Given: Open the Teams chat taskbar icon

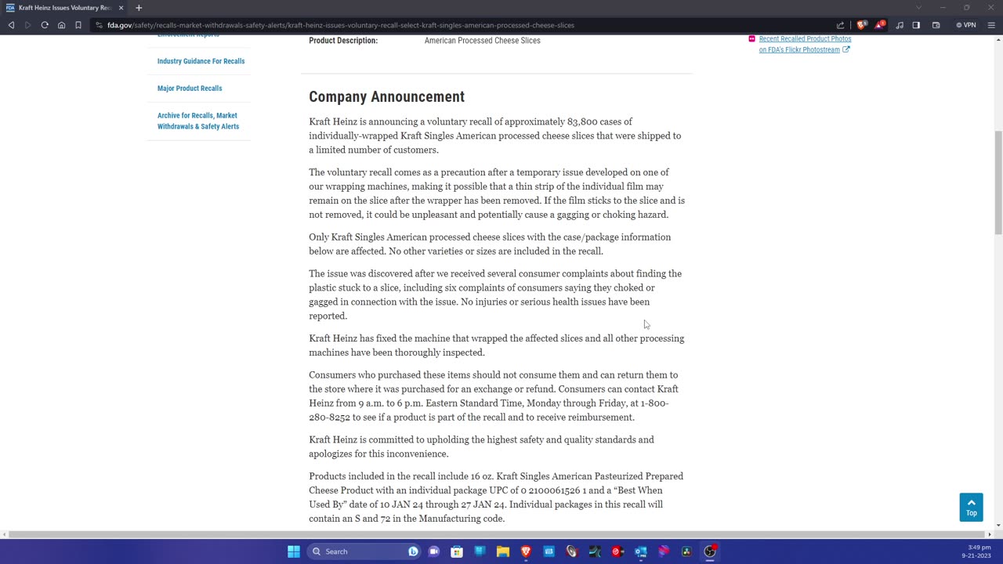Looking at the screenshot, I should tap(434, 551).
